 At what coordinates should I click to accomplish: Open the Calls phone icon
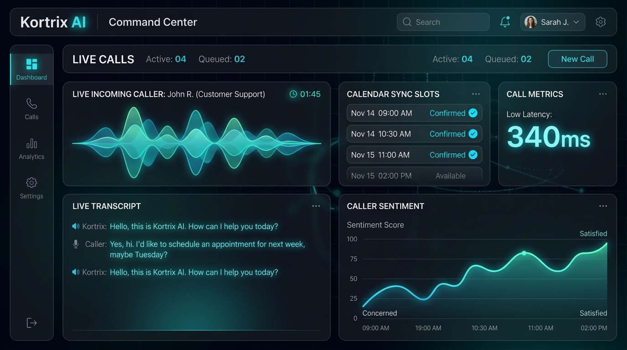(x=31, y=103)
